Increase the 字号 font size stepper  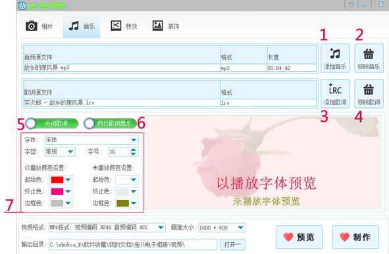pos(133,149)
